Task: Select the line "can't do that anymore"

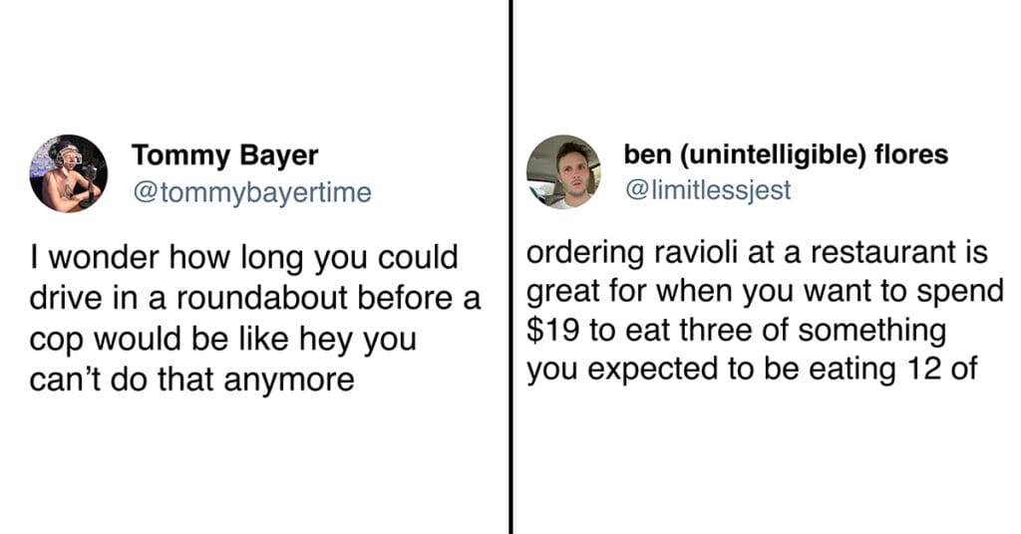Action: (x=192, y=380)
